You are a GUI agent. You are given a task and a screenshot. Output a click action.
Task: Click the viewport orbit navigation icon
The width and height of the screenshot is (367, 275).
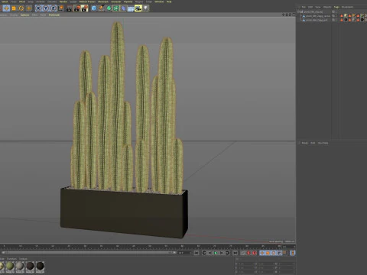290,15
